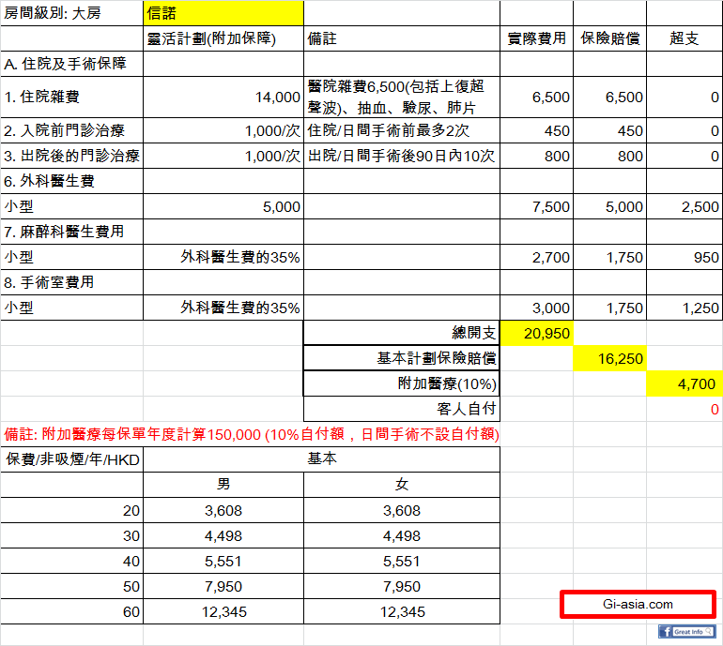Click the 醫院雜費6,500 remark cell
723x646 pixels.
[x=402, y=98]
